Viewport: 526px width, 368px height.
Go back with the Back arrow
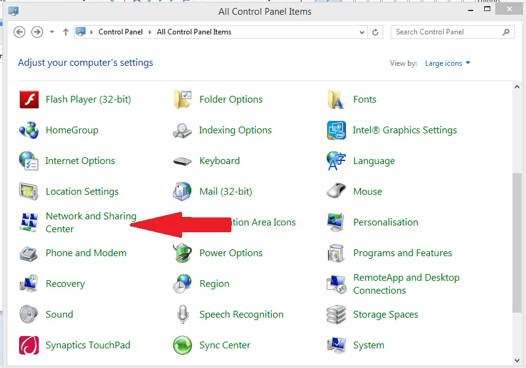tap(20, 32)
